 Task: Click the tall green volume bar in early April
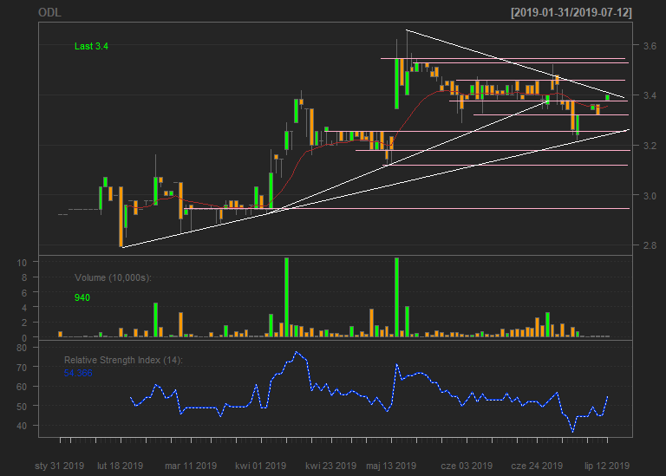[287, 297]
